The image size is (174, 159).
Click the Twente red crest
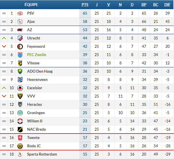point(20,138)
